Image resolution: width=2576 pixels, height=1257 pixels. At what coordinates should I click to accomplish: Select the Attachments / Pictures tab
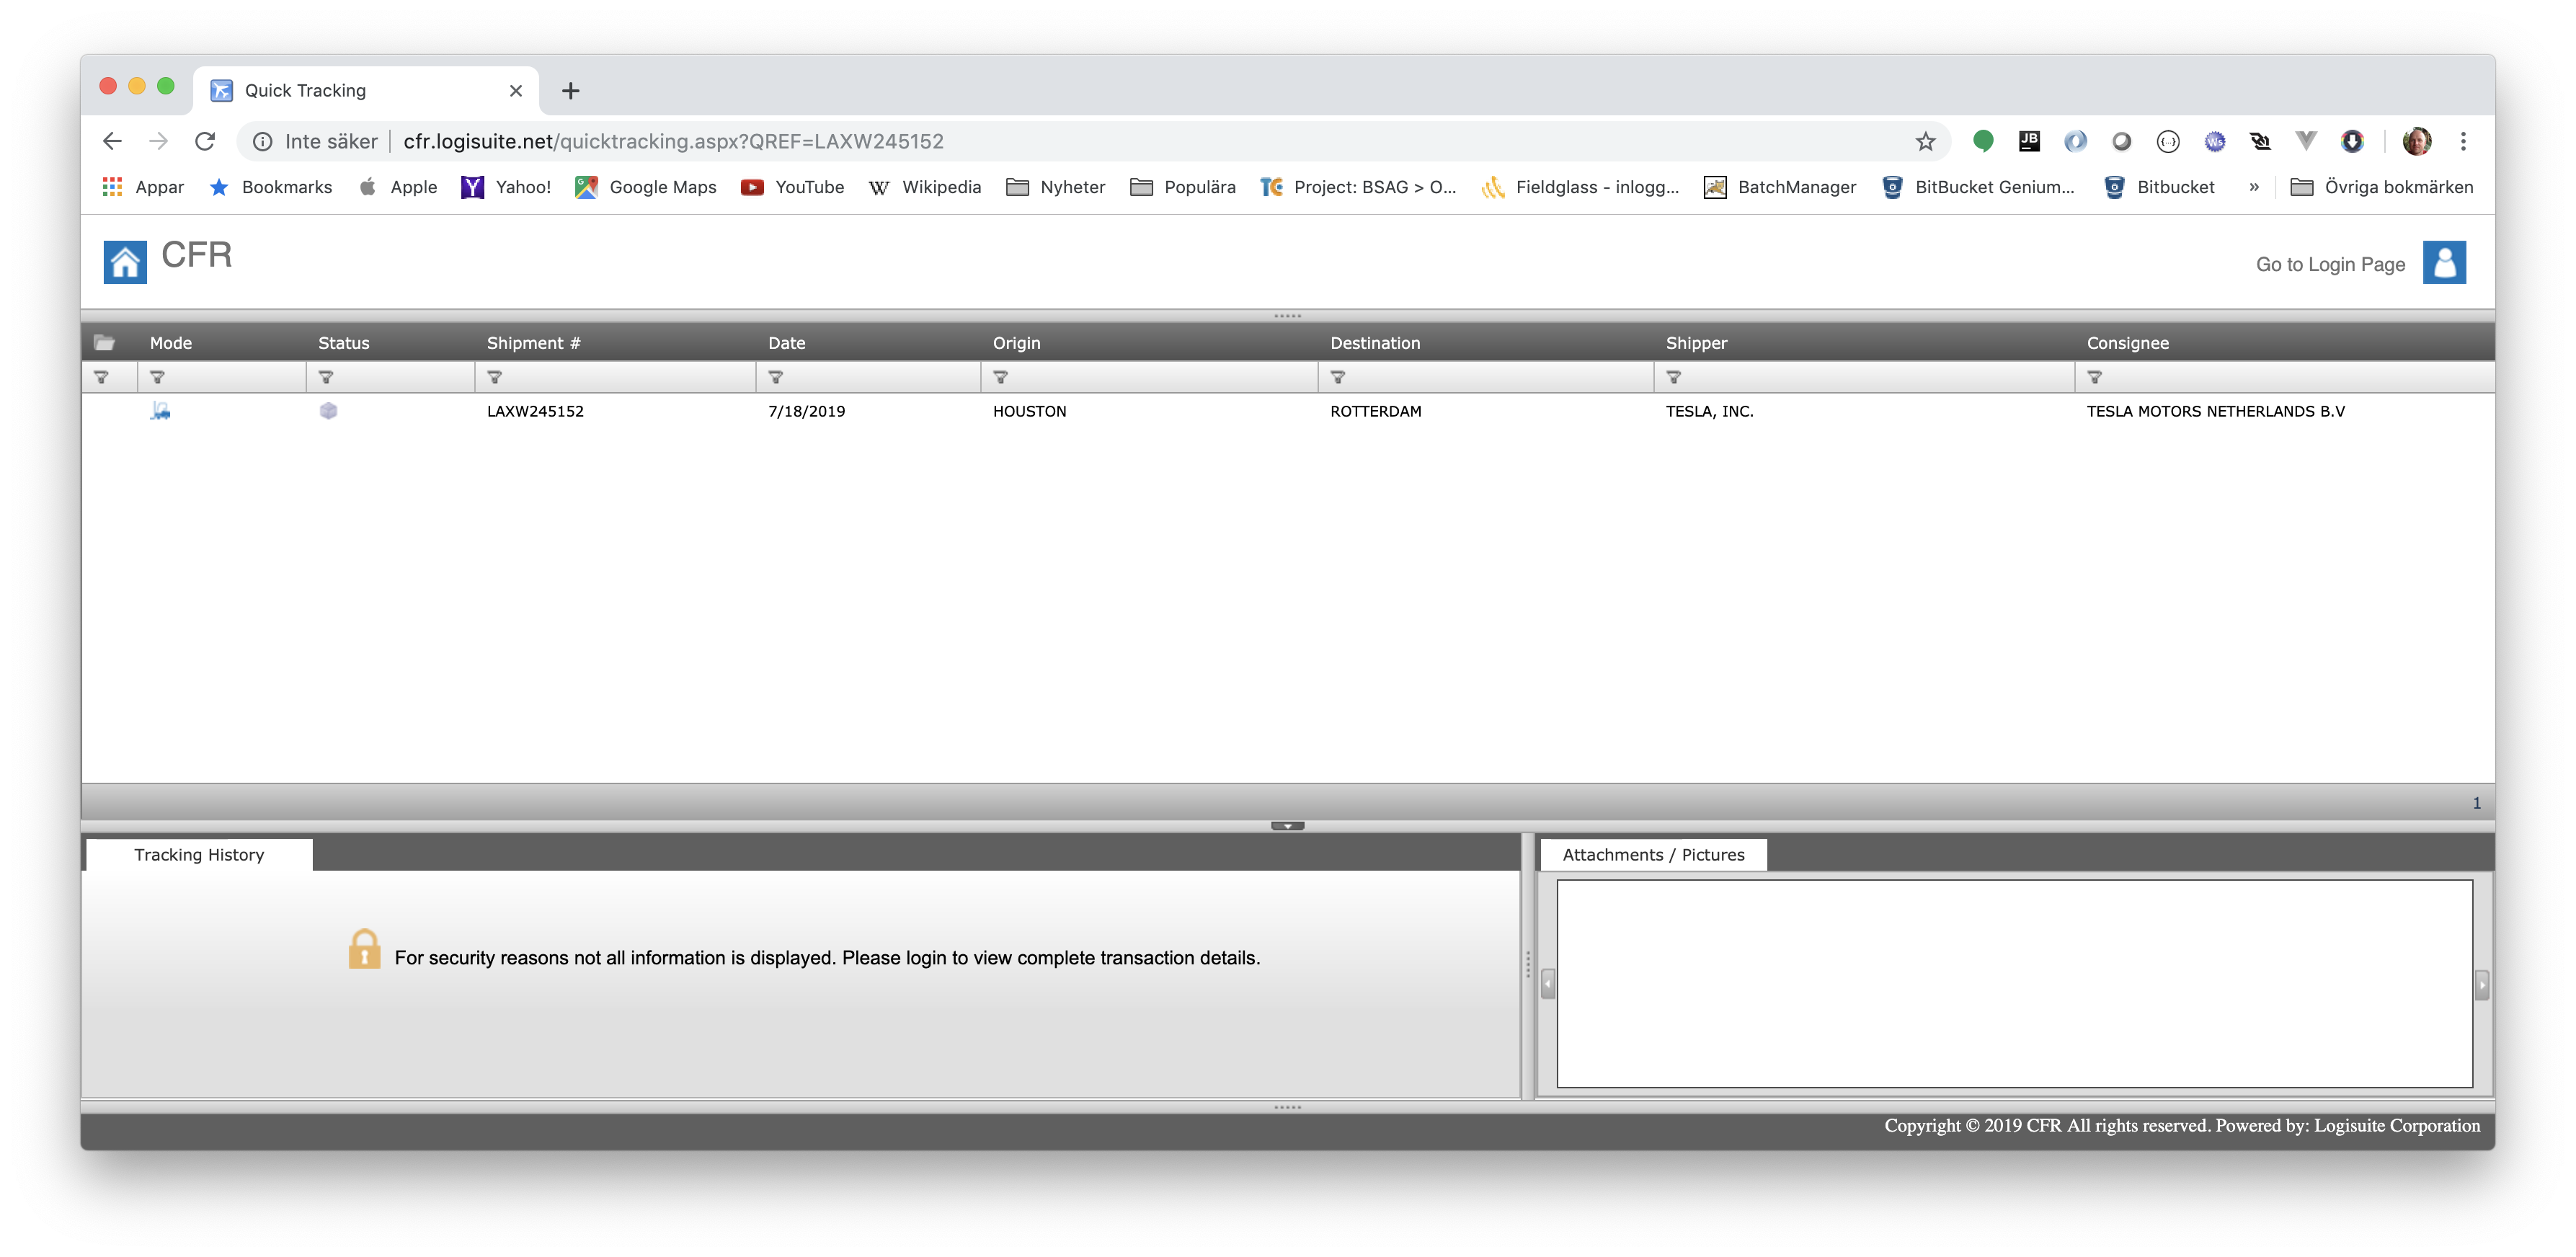coord(1652,855)
